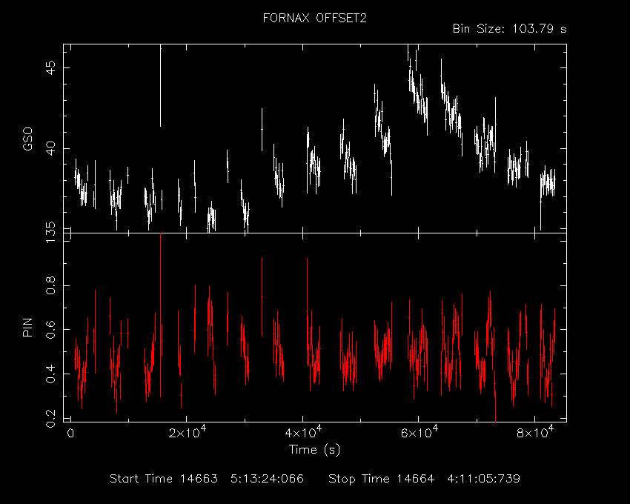630x504 pixels.
Task: Click the plot title "FORNAX OFFSET2"
Action: pyautogui.click(x=314, y=18)
